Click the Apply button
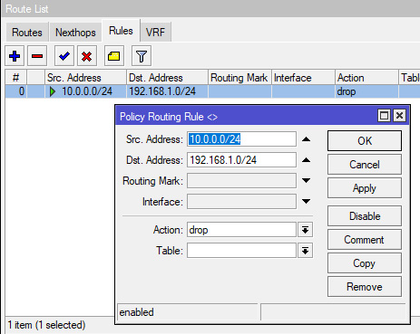 click(365, 188)
